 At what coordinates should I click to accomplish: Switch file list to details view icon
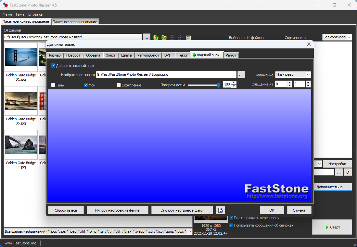pyautogui.click(x=172, y=37)
